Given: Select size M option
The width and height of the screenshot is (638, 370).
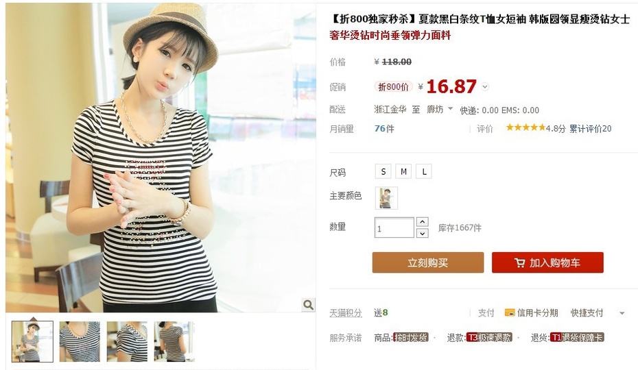Looking at the screenshot, I should coord(403,171).
